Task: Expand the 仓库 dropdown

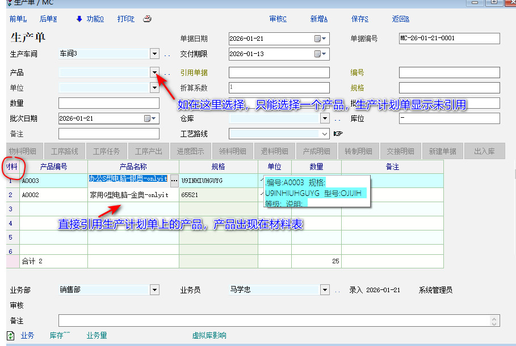Action: (325, 118)
